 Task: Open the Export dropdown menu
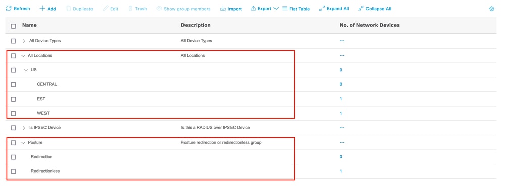tap(264, 9)
